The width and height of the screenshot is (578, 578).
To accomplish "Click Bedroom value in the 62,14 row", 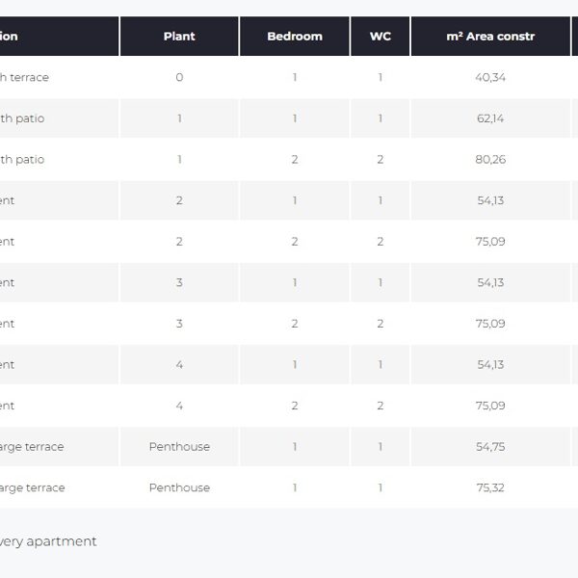I will coord(295,118).
